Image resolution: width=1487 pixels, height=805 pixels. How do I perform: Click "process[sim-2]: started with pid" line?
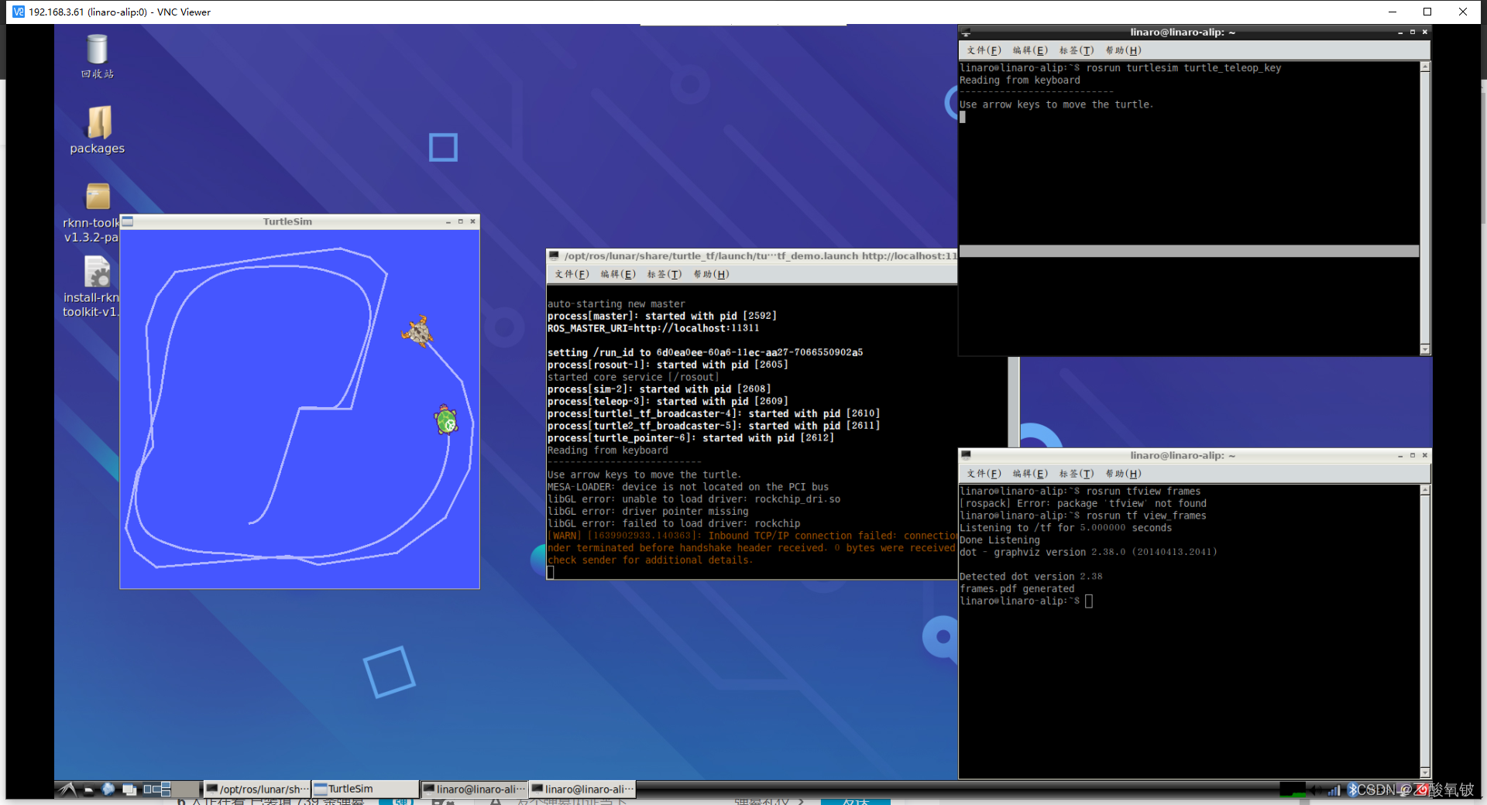pyautogui.click(x=658, y=389)
